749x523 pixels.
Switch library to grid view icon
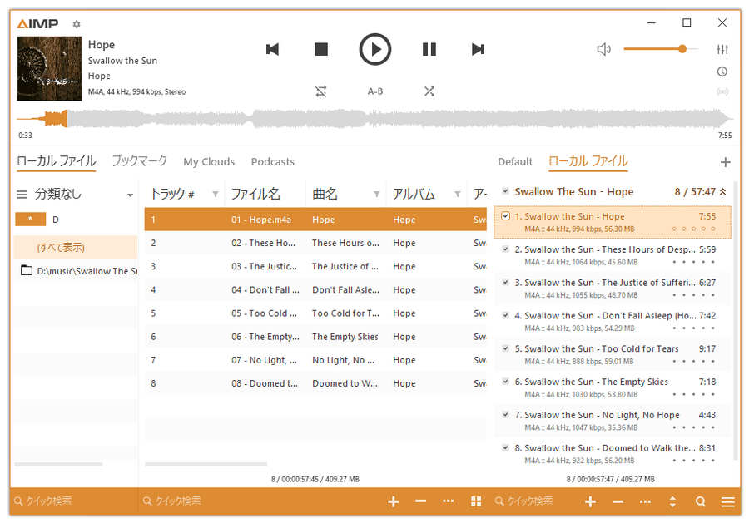(x=476, y=501)
